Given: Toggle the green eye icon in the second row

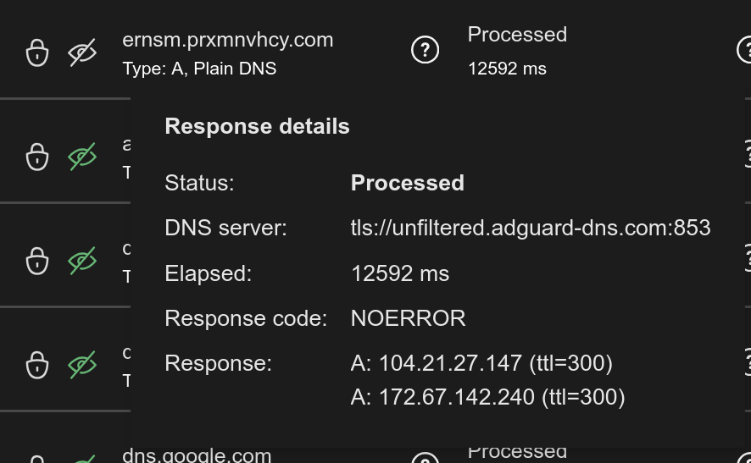Looking at the screenshot, I should coord(82,157).
